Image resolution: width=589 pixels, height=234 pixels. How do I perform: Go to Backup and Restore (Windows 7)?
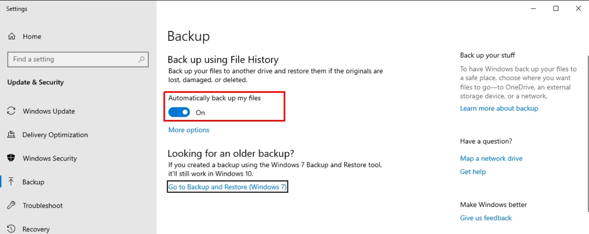click(227, 187)
